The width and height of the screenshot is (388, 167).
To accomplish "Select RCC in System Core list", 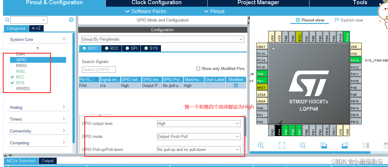I will tap(20, 77).
